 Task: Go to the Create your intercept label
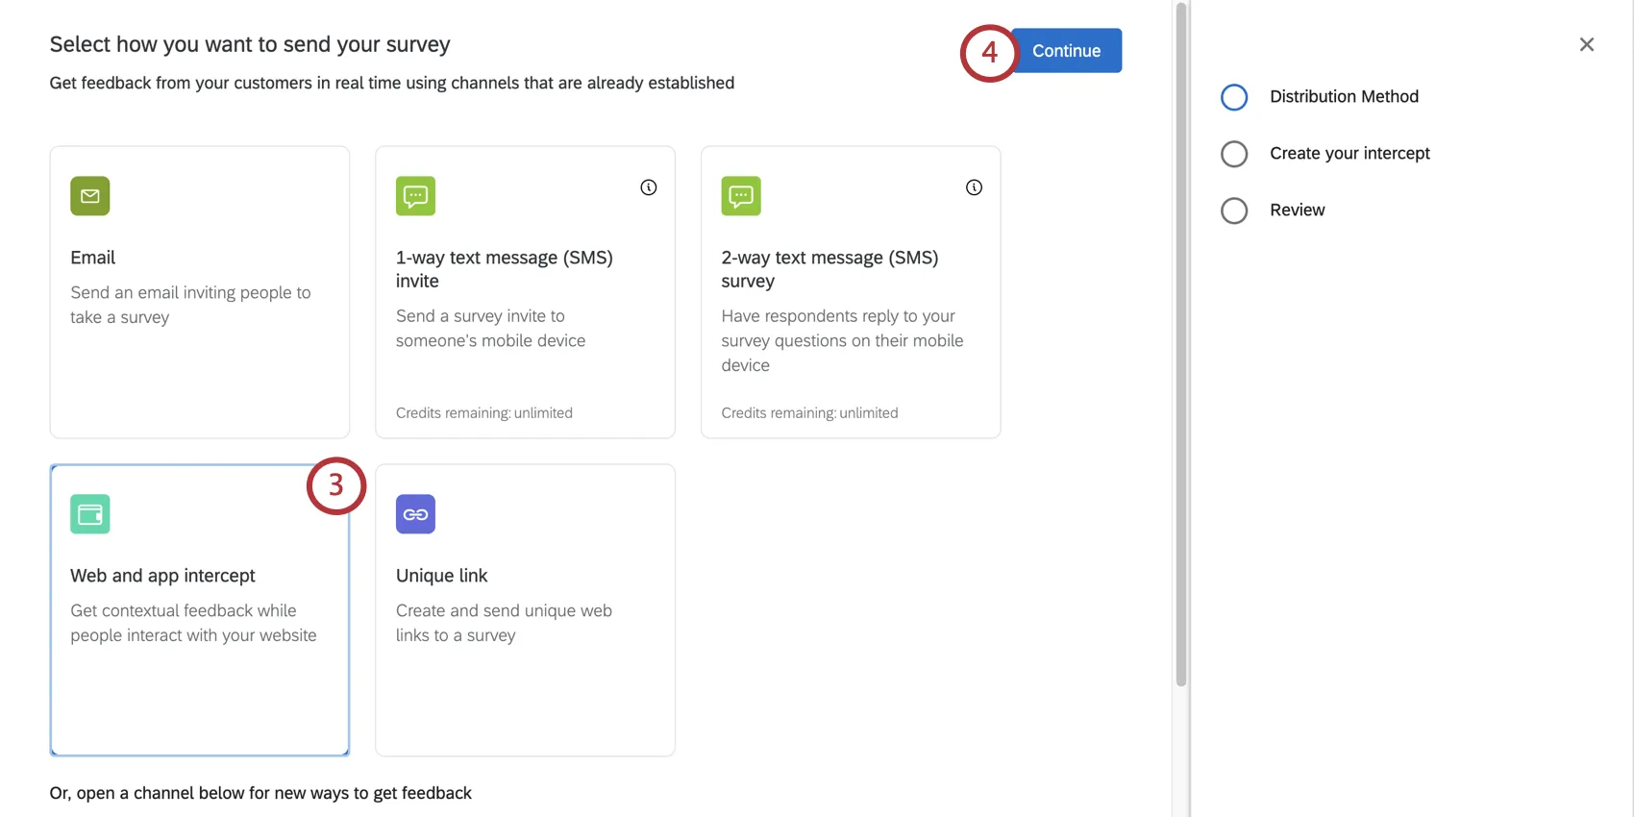point(1349,154)
